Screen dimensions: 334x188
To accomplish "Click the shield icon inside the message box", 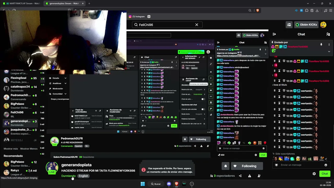I will [277, 165].
